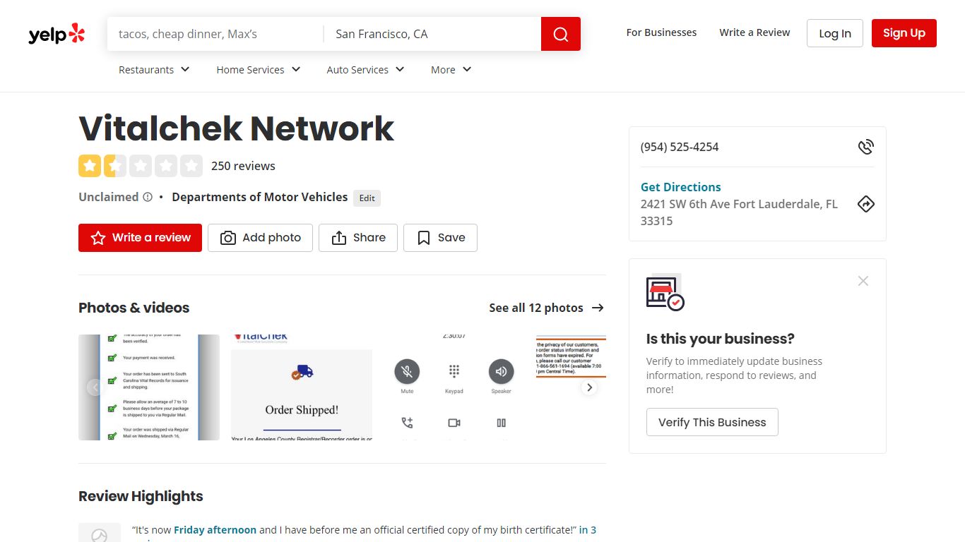Screen dimensions: 965x542
Task: Go to next photo with right carousel arrow
Action: coord(589,387)
